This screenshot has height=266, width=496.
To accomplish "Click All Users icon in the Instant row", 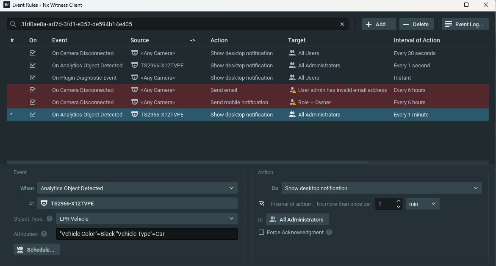I will (292, 78).
